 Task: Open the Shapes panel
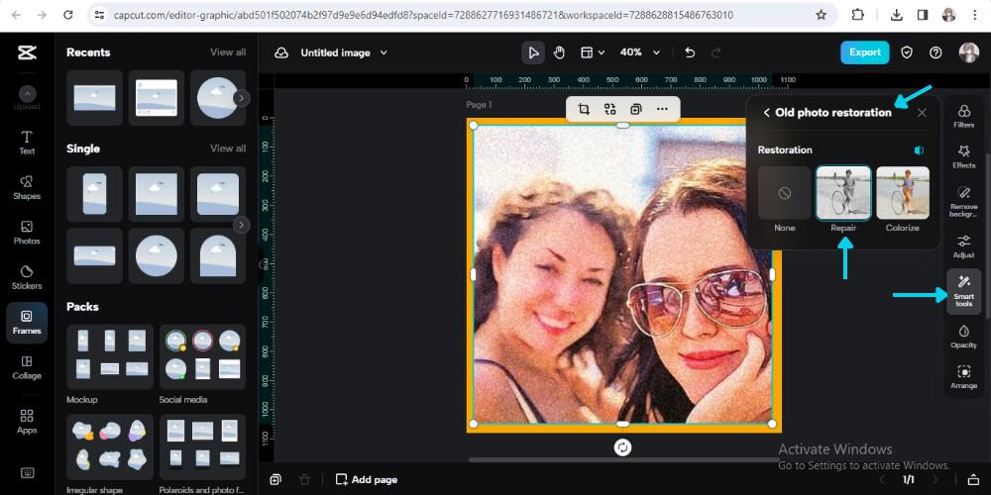(x=27, y=187)
